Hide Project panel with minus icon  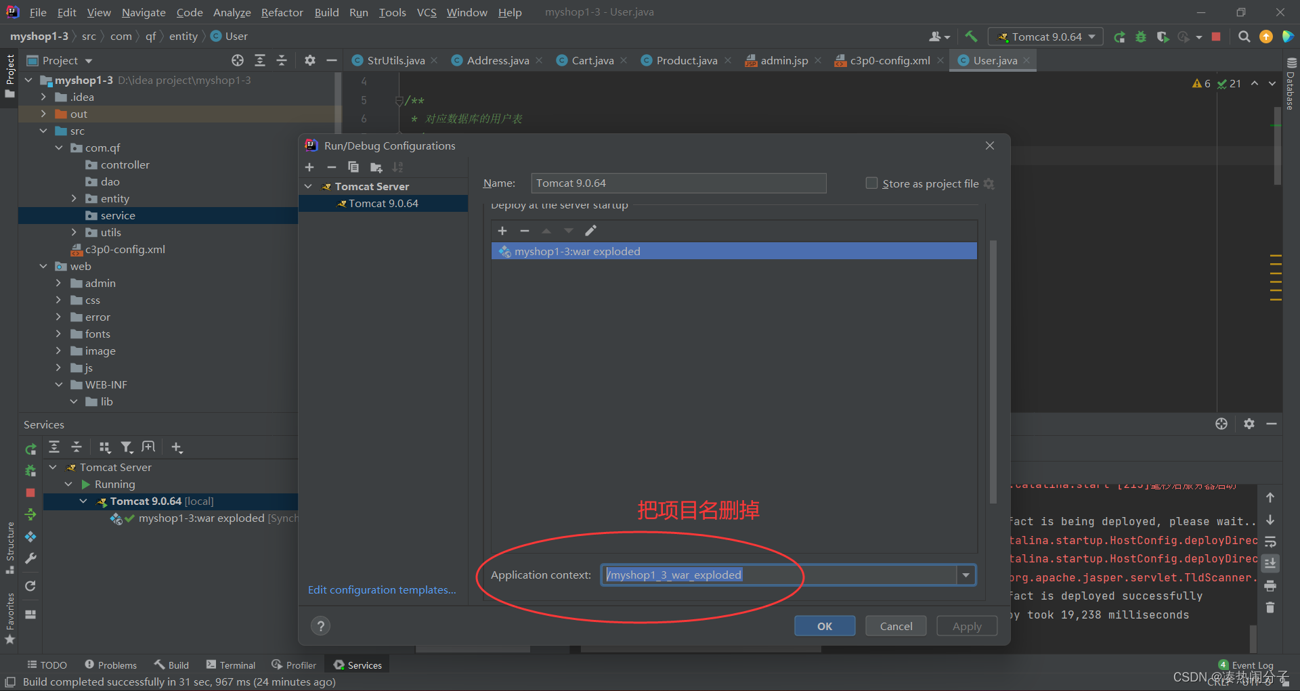pos(332,60)
